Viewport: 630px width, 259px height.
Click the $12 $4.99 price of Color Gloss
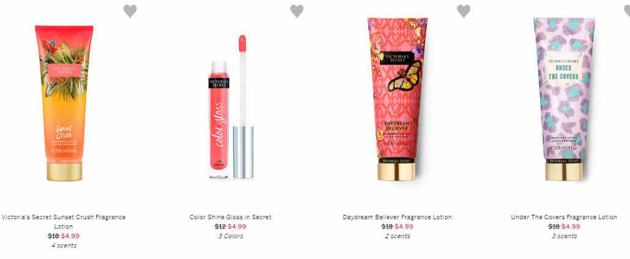230,227
